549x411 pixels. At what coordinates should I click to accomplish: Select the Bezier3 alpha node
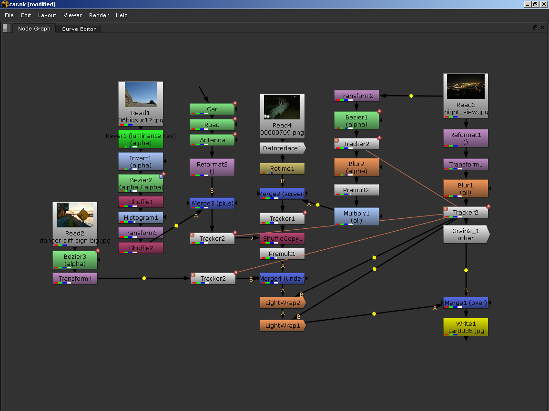point(75,260)
